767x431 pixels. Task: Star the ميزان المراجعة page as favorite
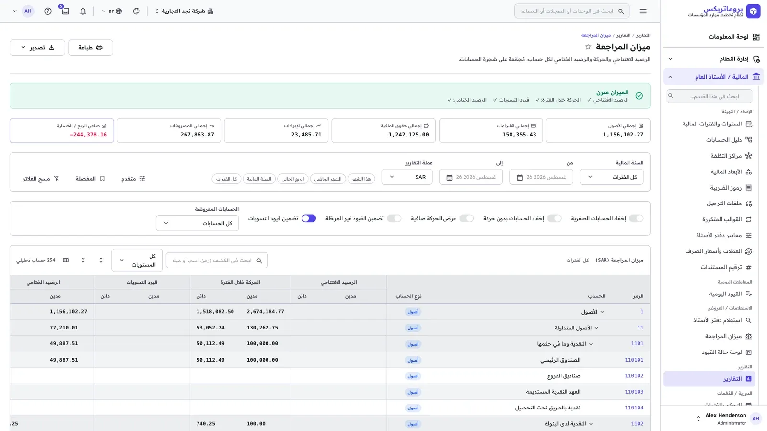click(x=588, y=47)
